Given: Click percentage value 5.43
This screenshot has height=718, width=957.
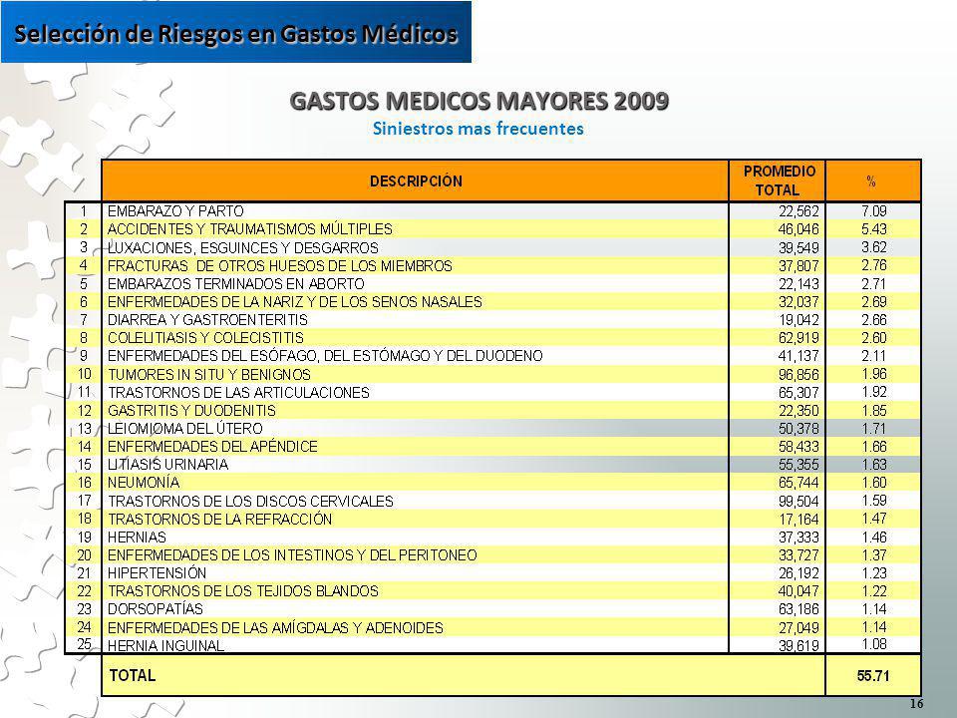Looking at the screenshot, I should tap(874, 229).
